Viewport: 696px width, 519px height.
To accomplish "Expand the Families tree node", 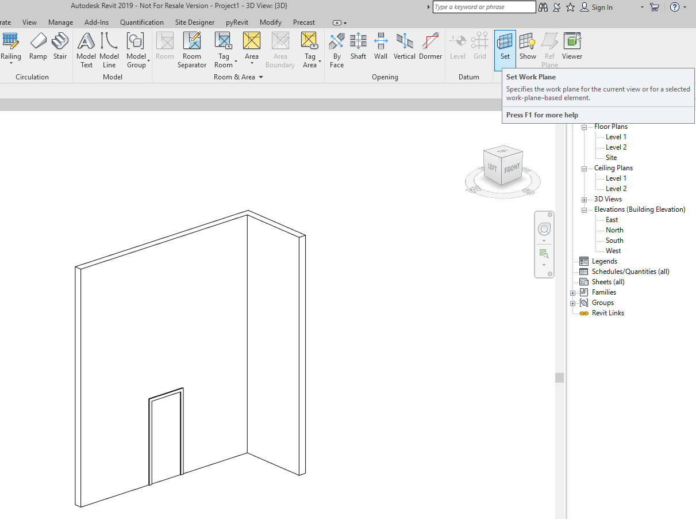I will 572,292.
